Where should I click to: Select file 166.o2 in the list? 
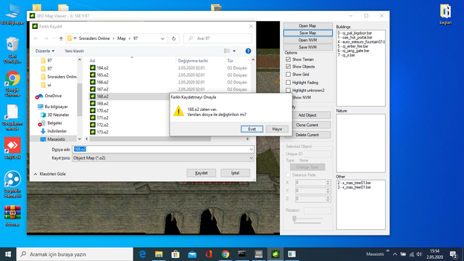click(x=102, y=82)
